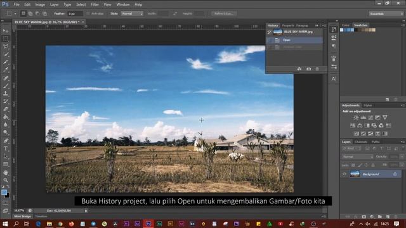
Task: Create a new group in Layers panel
Action: 380,217
